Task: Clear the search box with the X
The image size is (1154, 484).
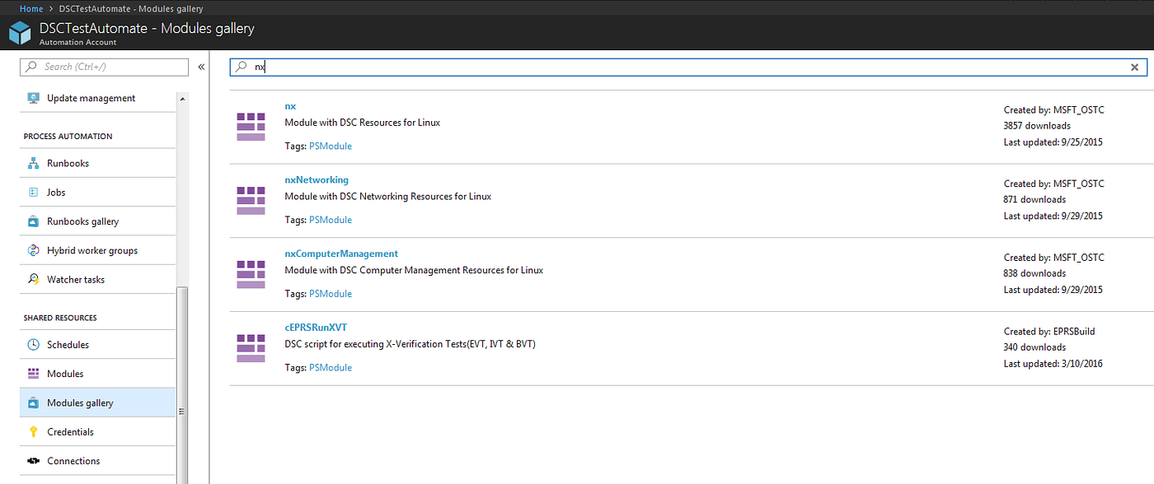Action: (x=1134, y=67)
